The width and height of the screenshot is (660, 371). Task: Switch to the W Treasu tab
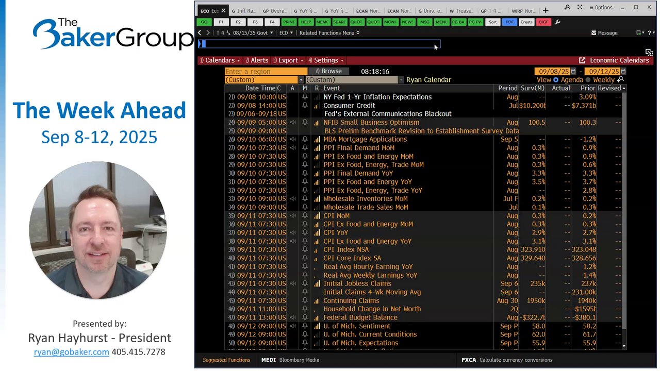pyautogui.click(x=462, y=11)
